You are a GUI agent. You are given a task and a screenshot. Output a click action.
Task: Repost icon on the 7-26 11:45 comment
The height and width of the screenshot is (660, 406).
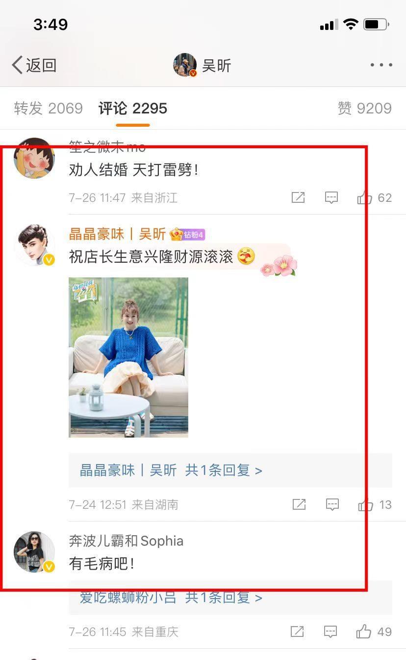coord(297,632)
